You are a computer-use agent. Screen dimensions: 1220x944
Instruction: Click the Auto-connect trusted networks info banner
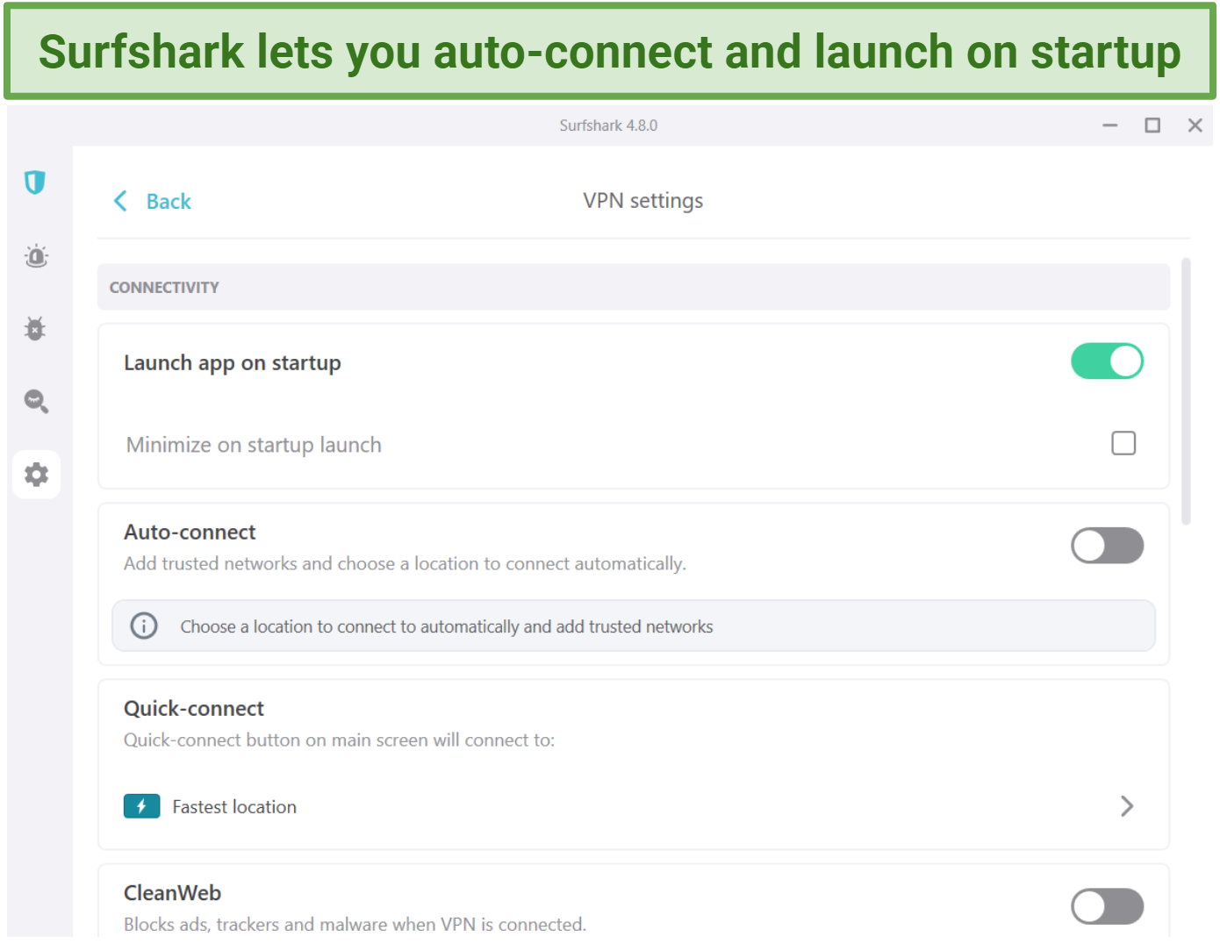click(632, 626)
